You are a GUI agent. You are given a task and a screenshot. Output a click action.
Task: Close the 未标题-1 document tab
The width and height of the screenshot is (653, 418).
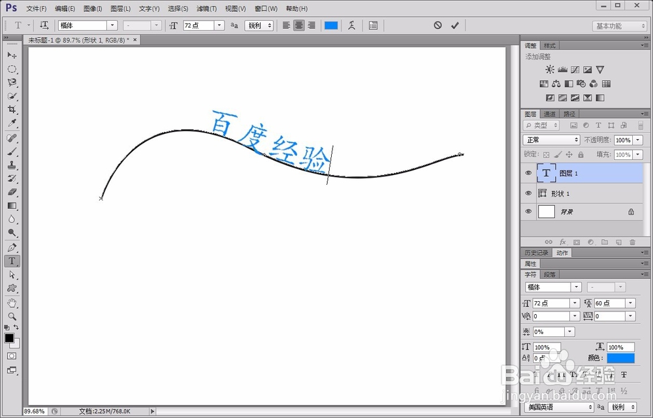click(135, 40)
